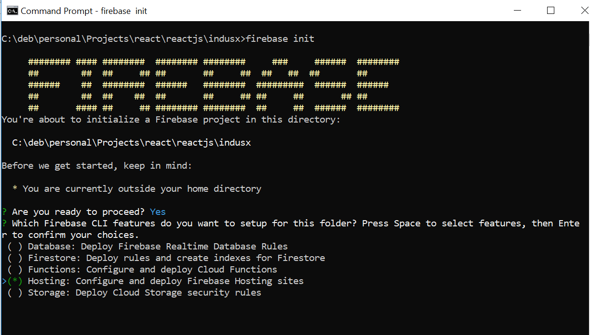This screenshot has height=335, width=590.
Task: Minimize the Command Prompt window
Action: click(x=517, y=10)
